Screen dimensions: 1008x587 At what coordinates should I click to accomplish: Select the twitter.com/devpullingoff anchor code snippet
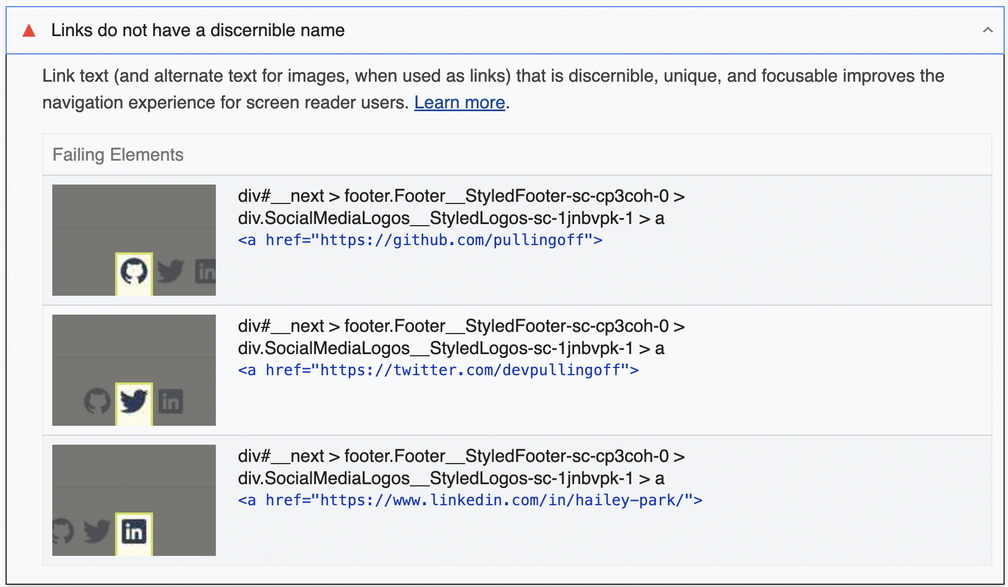click(438, 370)
